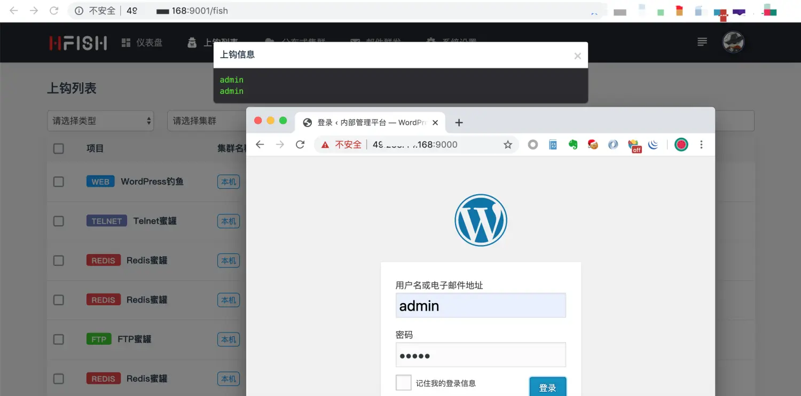Image resolution: width=801 pixels, height=396 pixels.
Task: Open site info icon beside 9001/fish address
Action: (x=79, y=11)
